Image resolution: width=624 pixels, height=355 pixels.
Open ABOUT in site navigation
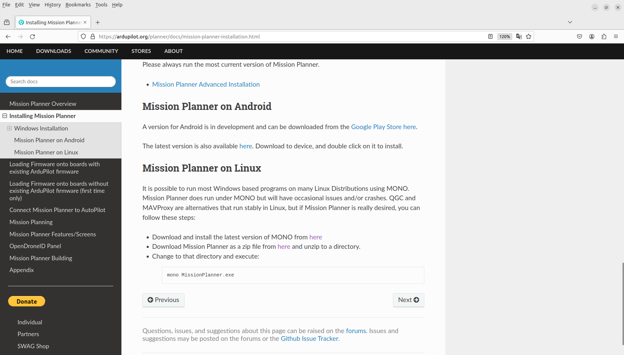click(173, 51)
